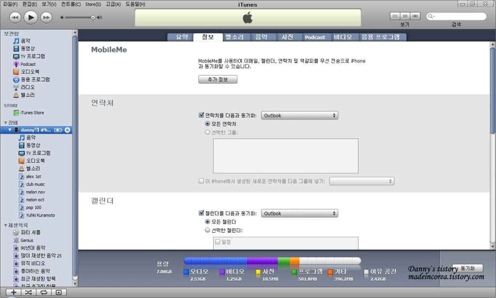Adjust the volume slider knob
Image resolution: width=496 pixels, height=298 pixels.
pos(93,18)
